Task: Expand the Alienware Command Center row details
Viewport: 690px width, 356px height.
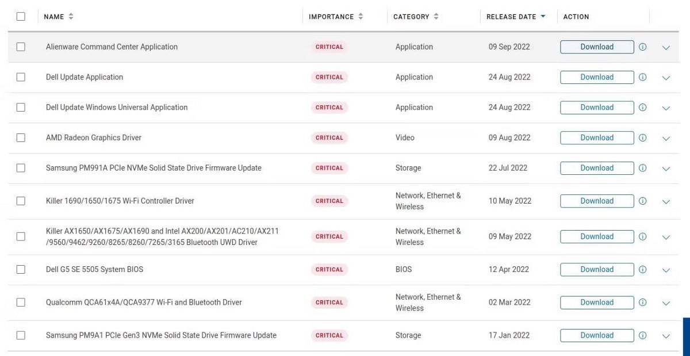Action: click(666, 48)
